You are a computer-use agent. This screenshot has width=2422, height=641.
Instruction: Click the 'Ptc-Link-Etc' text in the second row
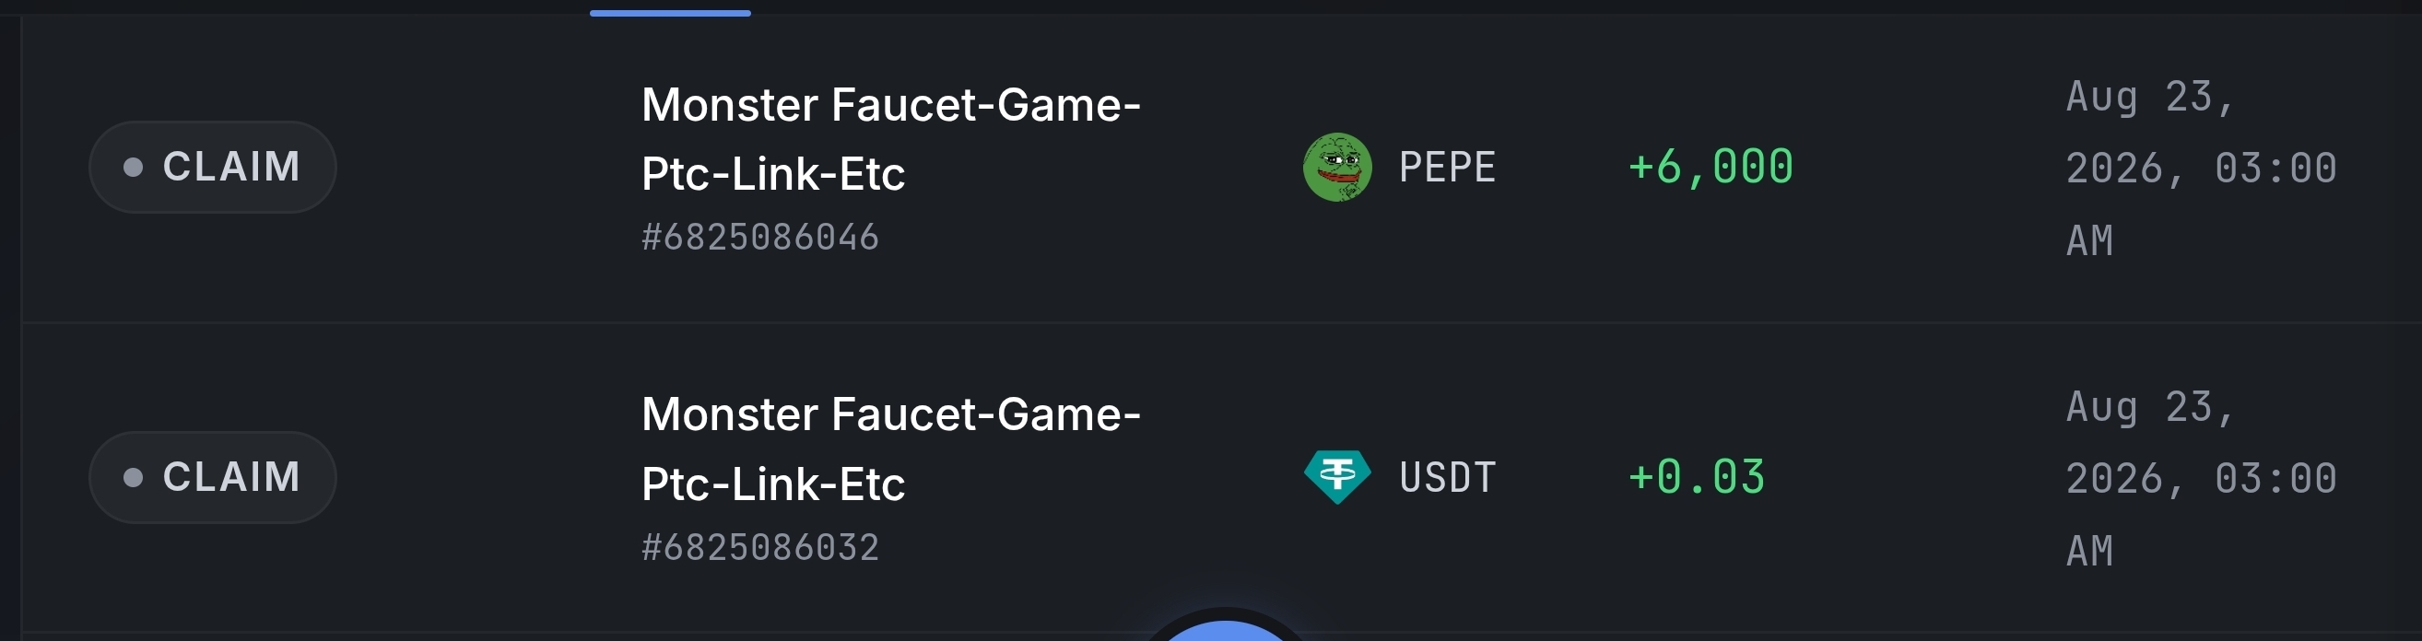click(773, 484)
